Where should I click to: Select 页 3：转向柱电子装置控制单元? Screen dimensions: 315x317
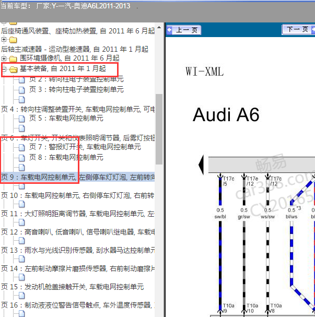(x=76, y=89)
